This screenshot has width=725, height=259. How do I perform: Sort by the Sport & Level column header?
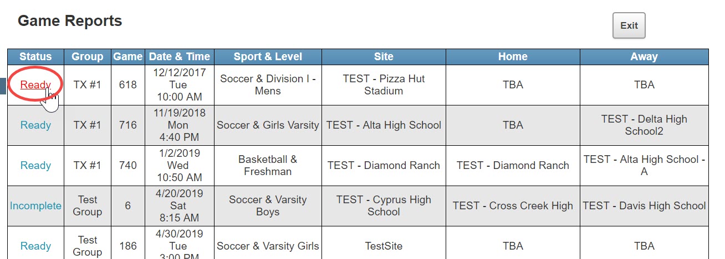(x=268, y=56)
